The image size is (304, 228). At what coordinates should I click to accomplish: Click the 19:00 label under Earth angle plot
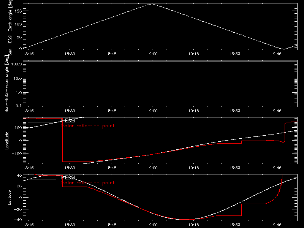click(152, 54)
